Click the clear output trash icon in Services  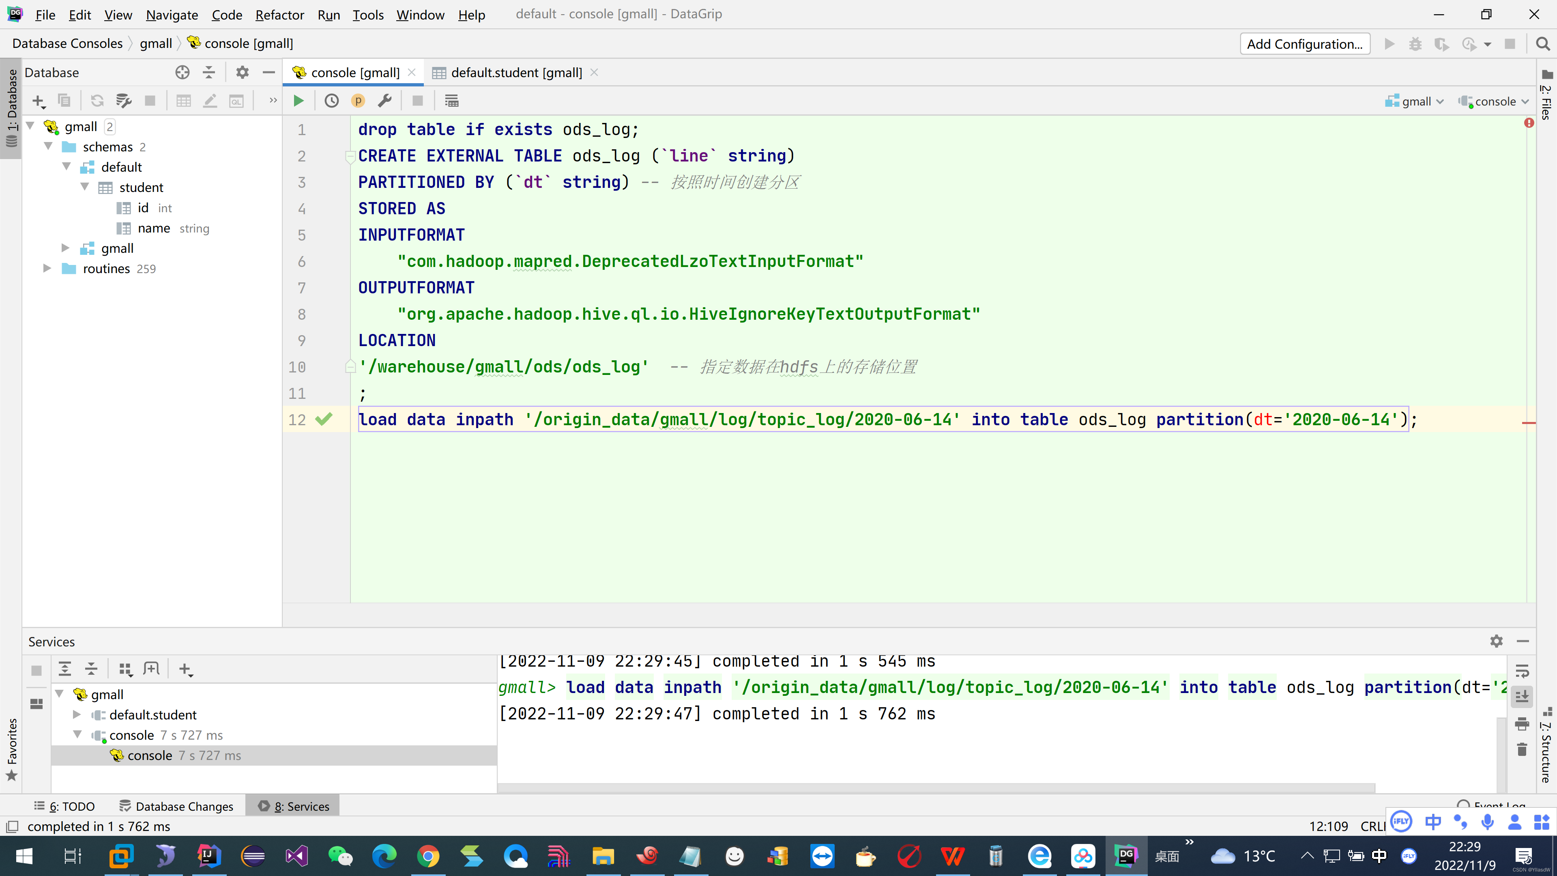[x=1522, y=750]
